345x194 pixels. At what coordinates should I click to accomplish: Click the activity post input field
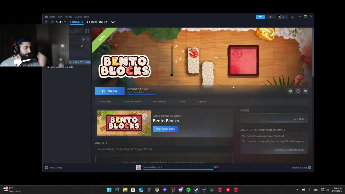pyautogui.click(x=164, y=149)
